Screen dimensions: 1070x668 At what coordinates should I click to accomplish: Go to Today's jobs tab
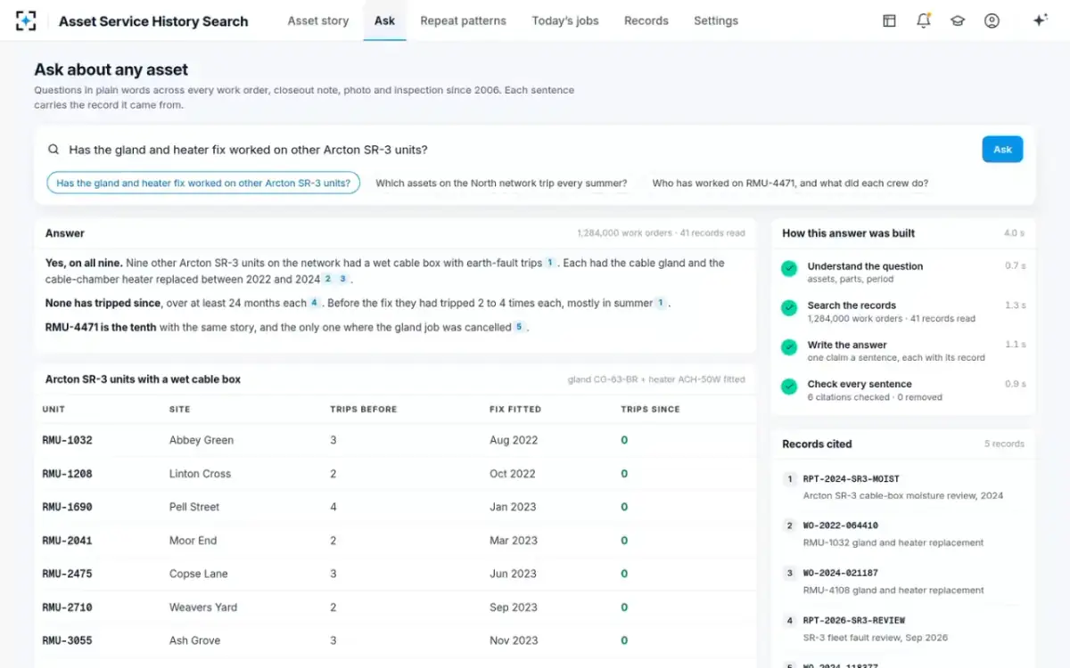[565, 20]
